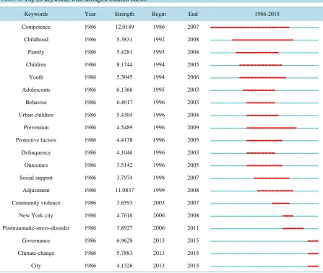Screen dimensions: 323x273
Task: Click strength value 3.7974
Action: (x=124, y=178)
